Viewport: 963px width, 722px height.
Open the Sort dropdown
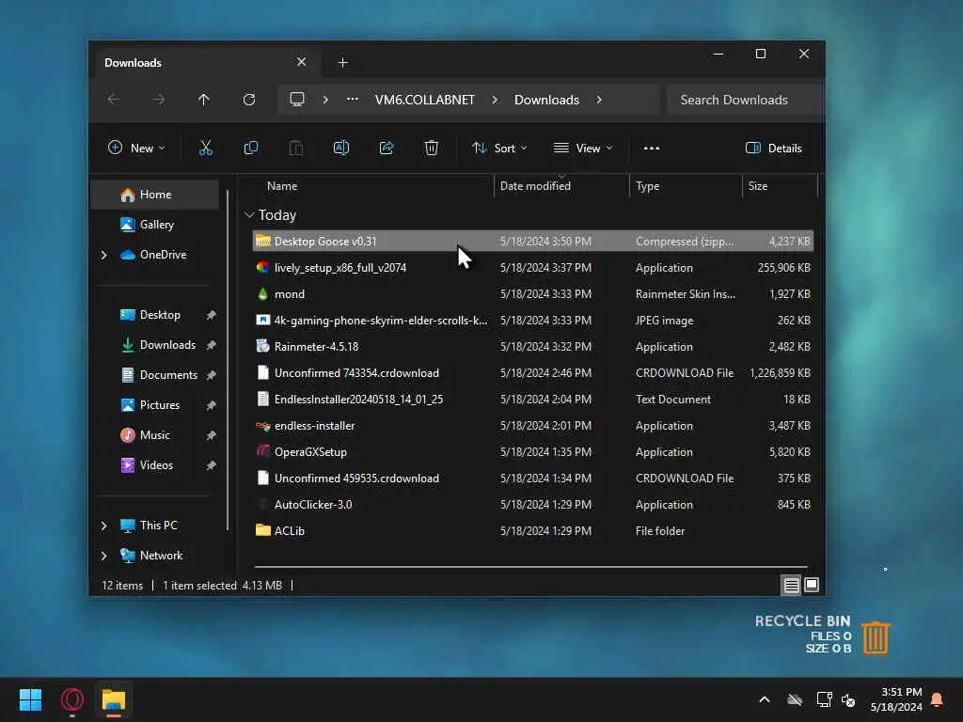tap(499, 148)
